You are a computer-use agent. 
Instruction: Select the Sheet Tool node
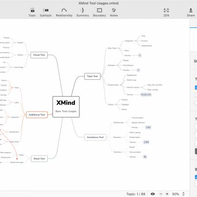pyautogui.click(x=39, y=159)
